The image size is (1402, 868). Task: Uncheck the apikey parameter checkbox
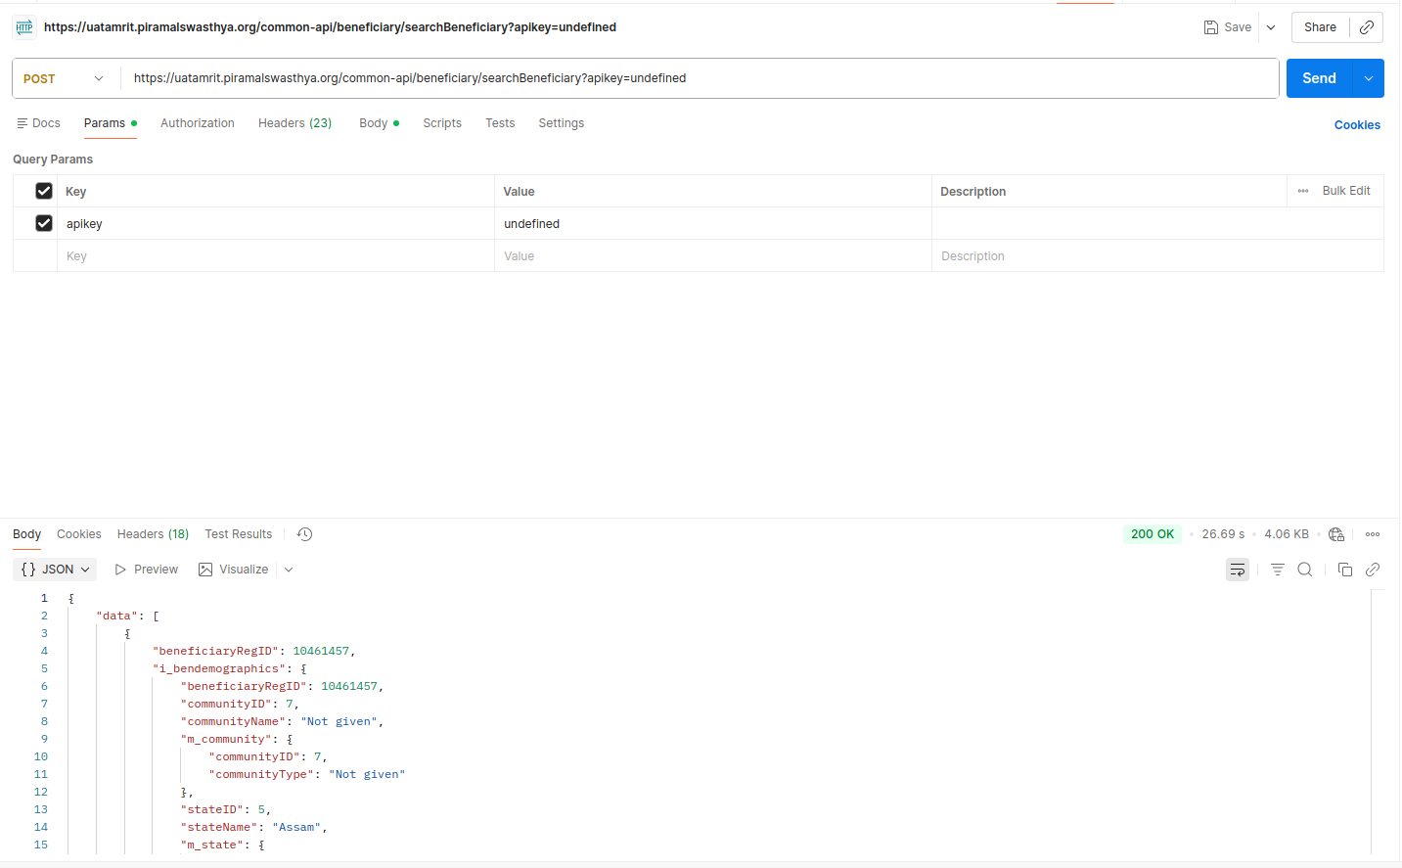(44, 223)
